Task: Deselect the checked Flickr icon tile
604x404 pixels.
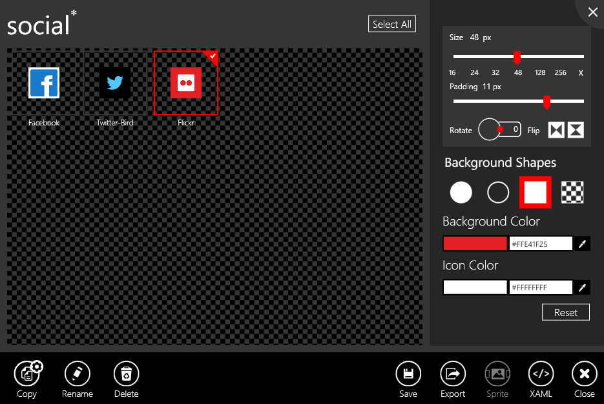Action: (186, 83)
